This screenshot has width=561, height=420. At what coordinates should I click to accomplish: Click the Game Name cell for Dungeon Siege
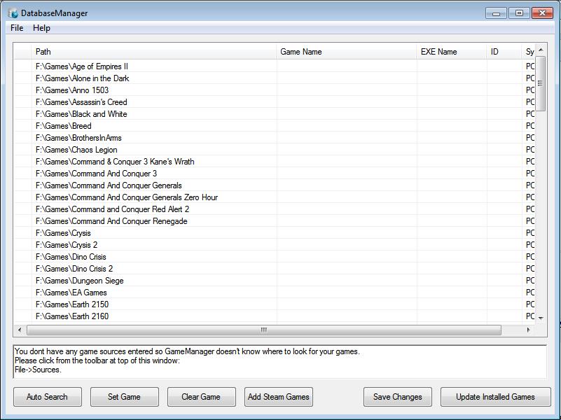[347, 281]
